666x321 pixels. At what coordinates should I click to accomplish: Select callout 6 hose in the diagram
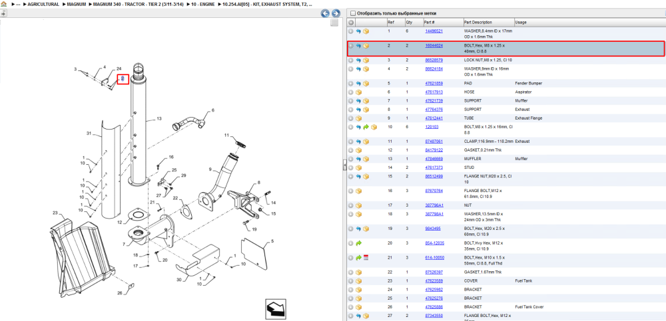213,110
